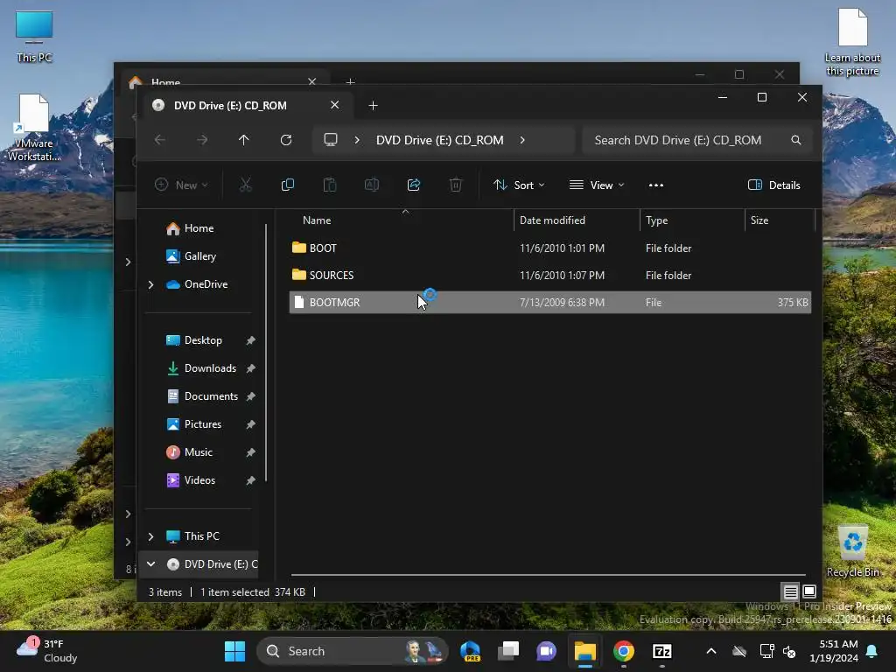Click the search magnifier icon
The image size is (896, 672).
pyautogui.click(x=796, y=140)
